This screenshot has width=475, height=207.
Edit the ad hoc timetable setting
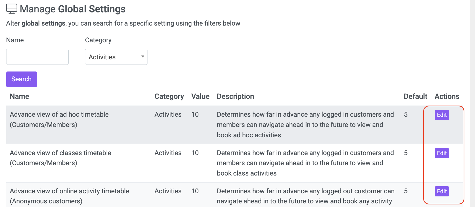coord(442,115)
